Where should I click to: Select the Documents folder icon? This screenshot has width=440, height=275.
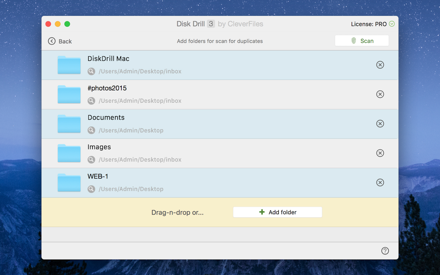click(x=69, y=124)
